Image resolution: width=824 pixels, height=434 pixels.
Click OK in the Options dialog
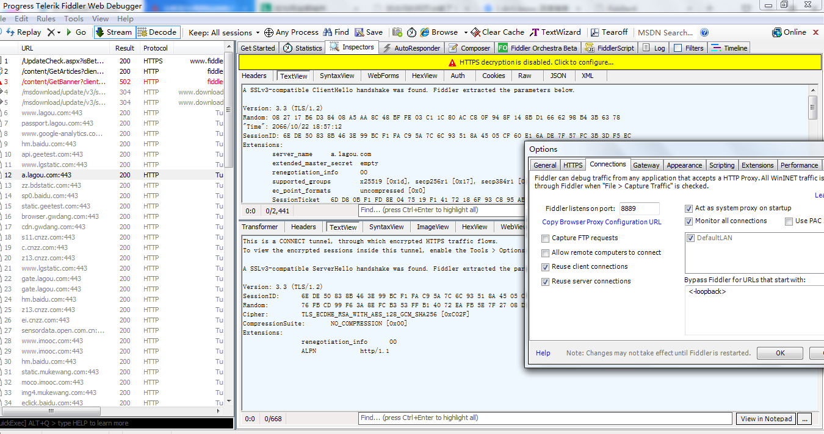(x=780, y=354)
